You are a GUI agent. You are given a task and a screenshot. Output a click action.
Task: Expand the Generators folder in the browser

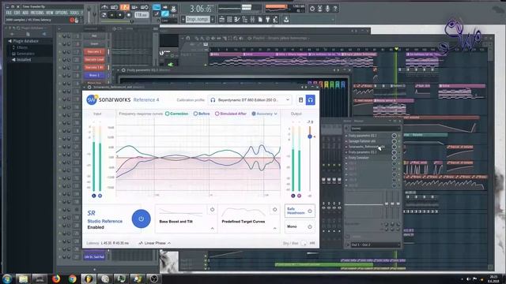coord(25,54)
